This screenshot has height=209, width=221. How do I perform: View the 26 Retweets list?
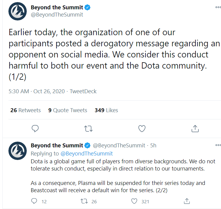click(x=26, y=110)
